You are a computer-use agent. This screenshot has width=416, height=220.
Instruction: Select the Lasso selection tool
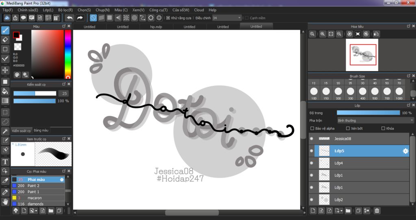pos(5,122)
